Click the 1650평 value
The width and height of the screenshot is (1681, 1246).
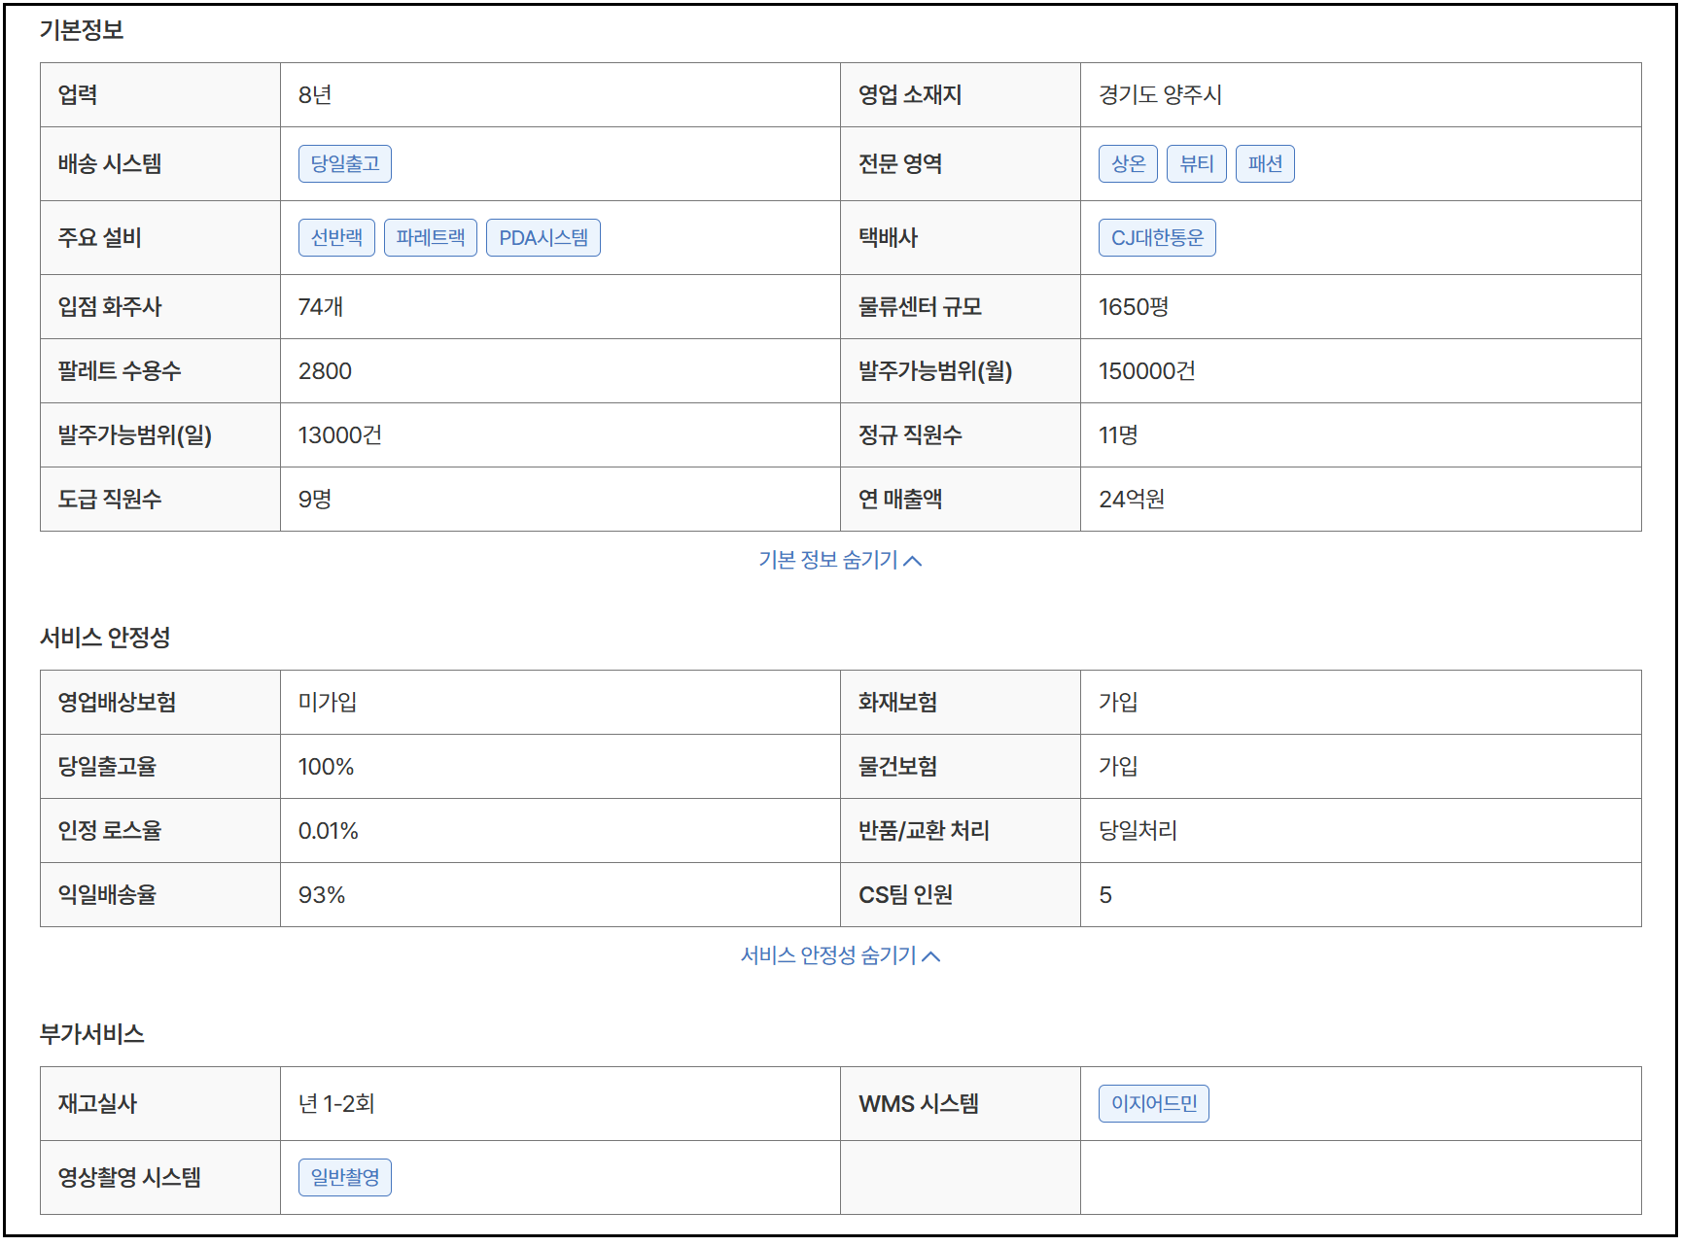coord(1134,306)
